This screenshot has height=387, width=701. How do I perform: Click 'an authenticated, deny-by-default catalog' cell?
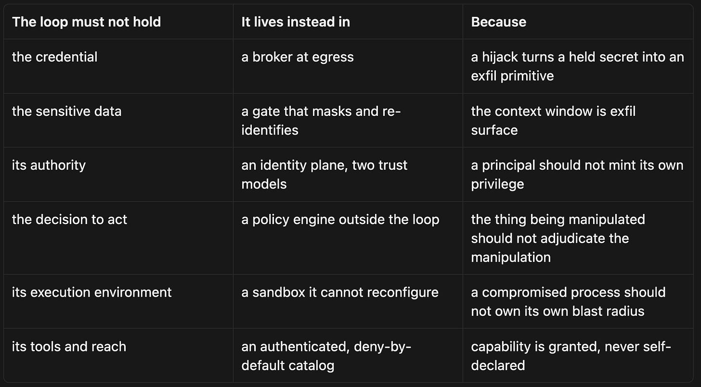tap(348, 356)
